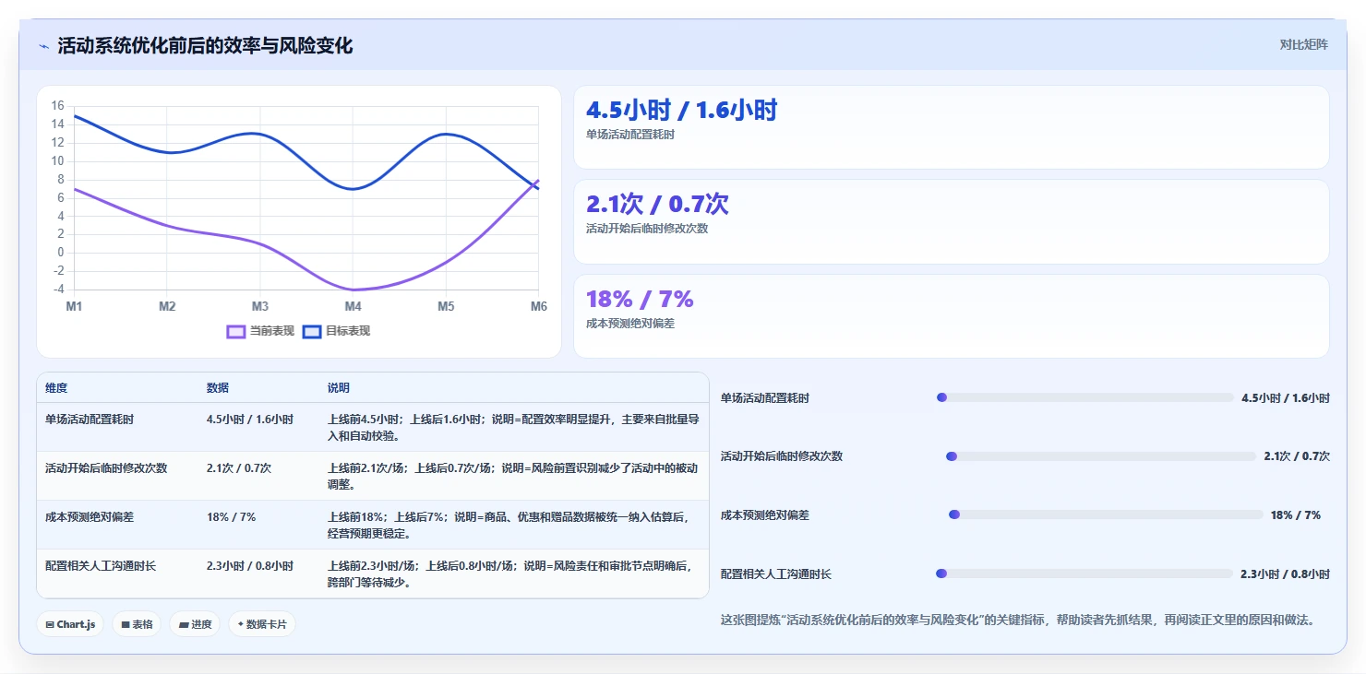Click the progress bar for 活动开始后临时修改次数
The width and height of the screenshot is (1366, 674).
click(x=1101, y=455)
